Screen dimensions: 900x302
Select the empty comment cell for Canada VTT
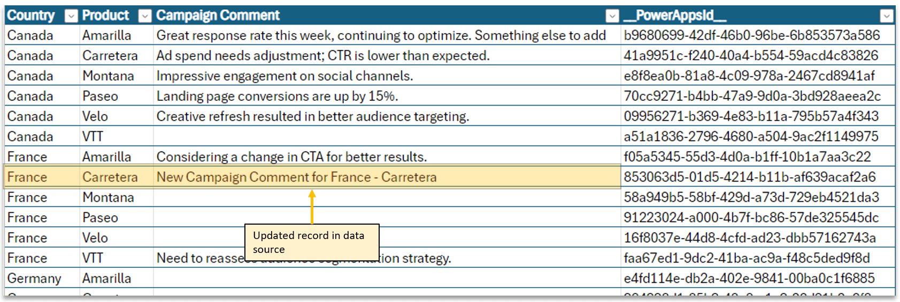pos(386,137)
